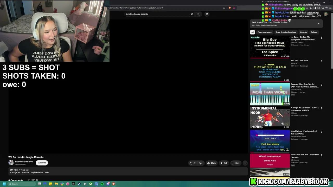
Task: Select the Related filter chip
Action: click(x=314, y=32)
